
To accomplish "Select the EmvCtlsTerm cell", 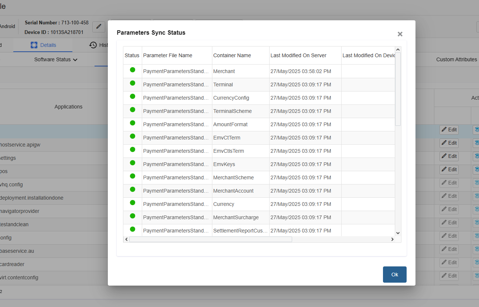I will tap(241, 151).
